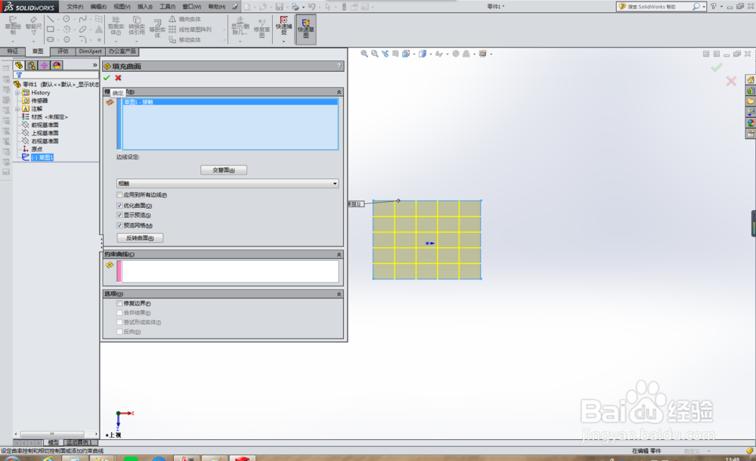Click the 剪裁实体 trim entities tool
756x461 pixels.
116,26
